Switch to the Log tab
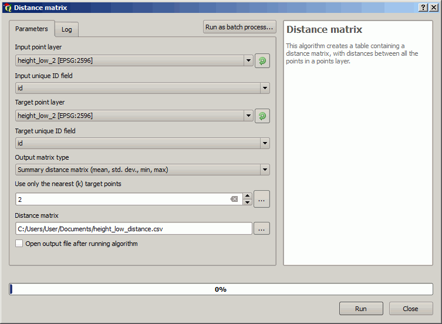 pos(66,29)
